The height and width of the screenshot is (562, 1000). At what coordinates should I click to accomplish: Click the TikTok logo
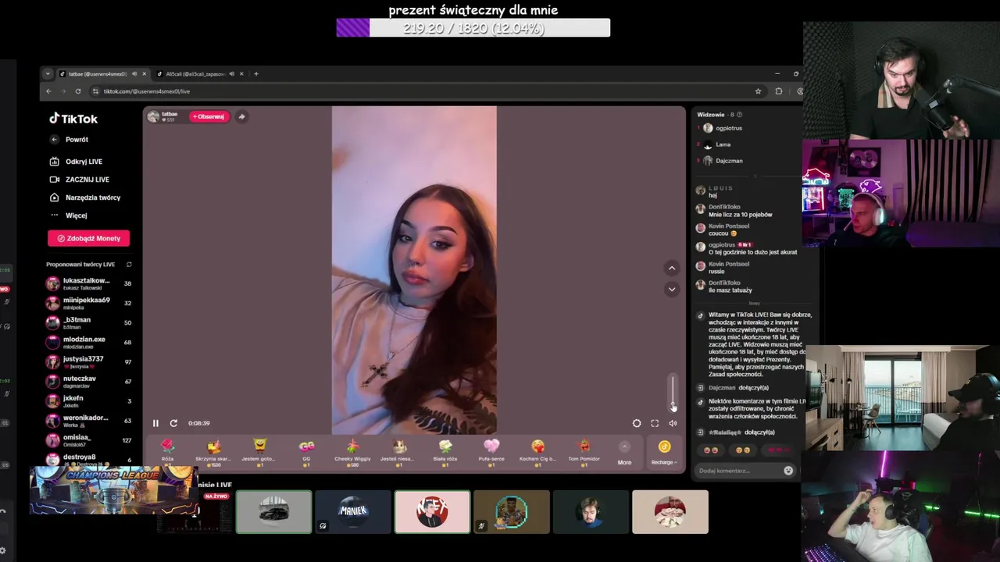[x=73, y=119]
